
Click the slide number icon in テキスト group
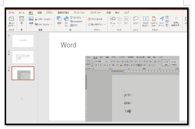click(x=167, y=21)
